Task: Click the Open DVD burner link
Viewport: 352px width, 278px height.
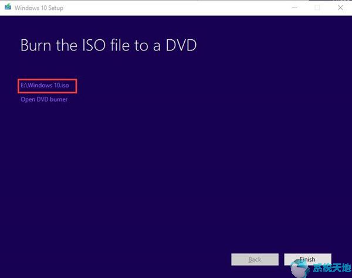Action: pyautogui.click(x=44, y=99)
